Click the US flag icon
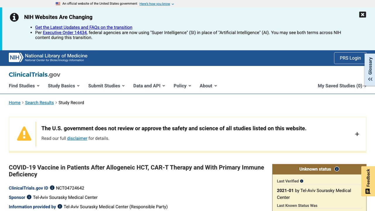The width and height of the screenshot is (375, 211). (58, 4)
